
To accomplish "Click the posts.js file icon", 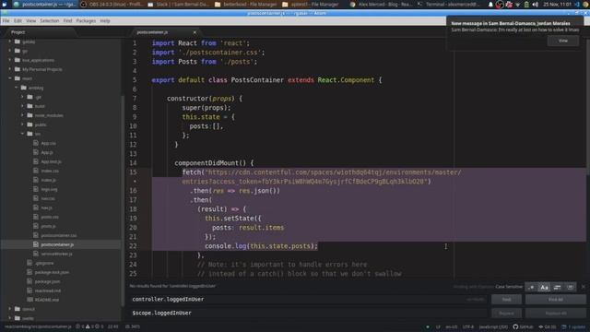I will coord(36,226).
